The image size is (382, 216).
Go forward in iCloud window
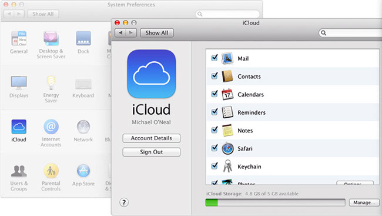point(131,33)
